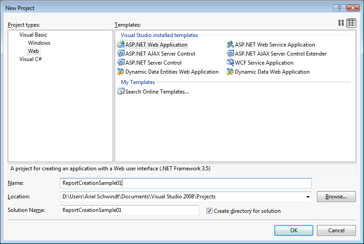The height and width of the screenshot is (244, 364).
Task: Select Dynamic Data Web Application icon
Action: pyautogui.click(x=230, y=72)
